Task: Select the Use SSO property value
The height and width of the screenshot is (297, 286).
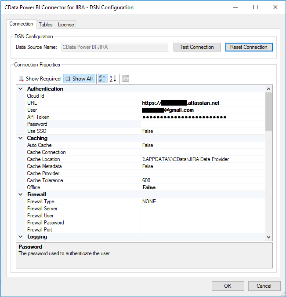Action: (202, 131)
